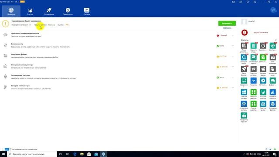Open the Wise Reminder calendar utility

272,57
